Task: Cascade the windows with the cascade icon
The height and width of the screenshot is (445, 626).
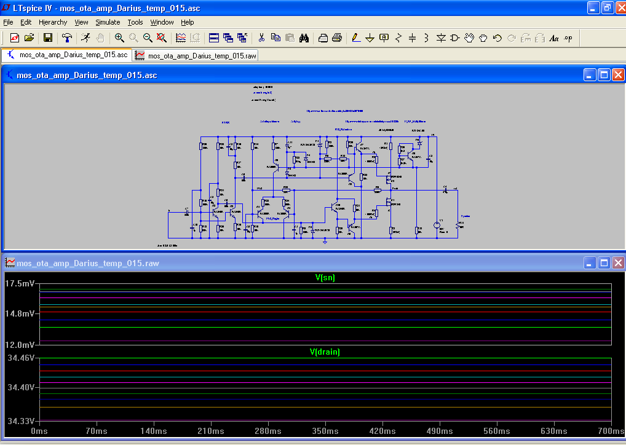Action: (228, 38)
